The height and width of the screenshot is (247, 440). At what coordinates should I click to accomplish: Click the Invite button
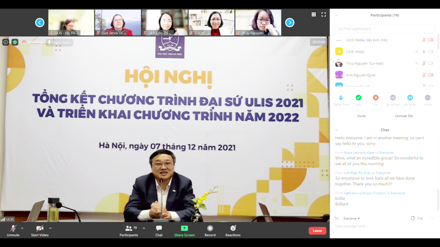tap(361, 116)
